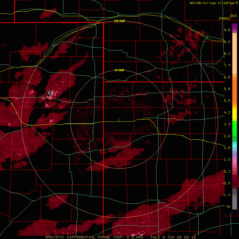
Task: Click the 100 NMI range ring label
Action: [x=119, y=21]
